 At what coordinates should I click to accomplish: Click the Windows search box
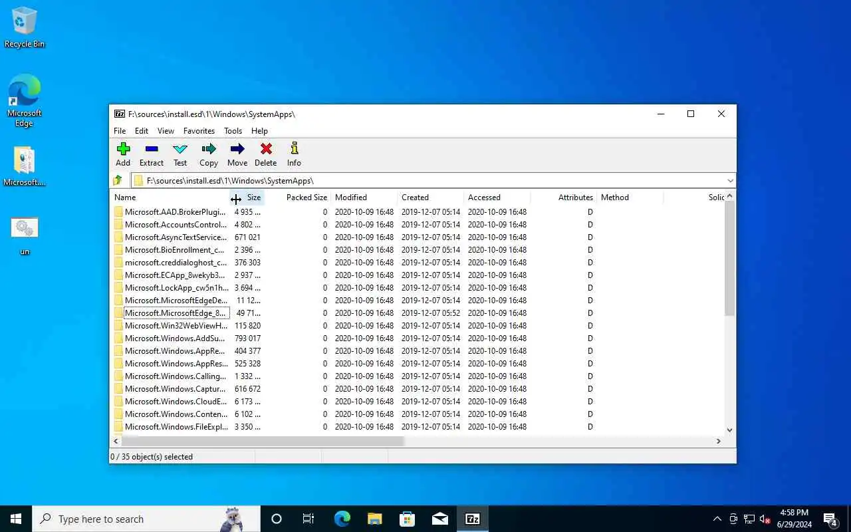pos(146,519)
